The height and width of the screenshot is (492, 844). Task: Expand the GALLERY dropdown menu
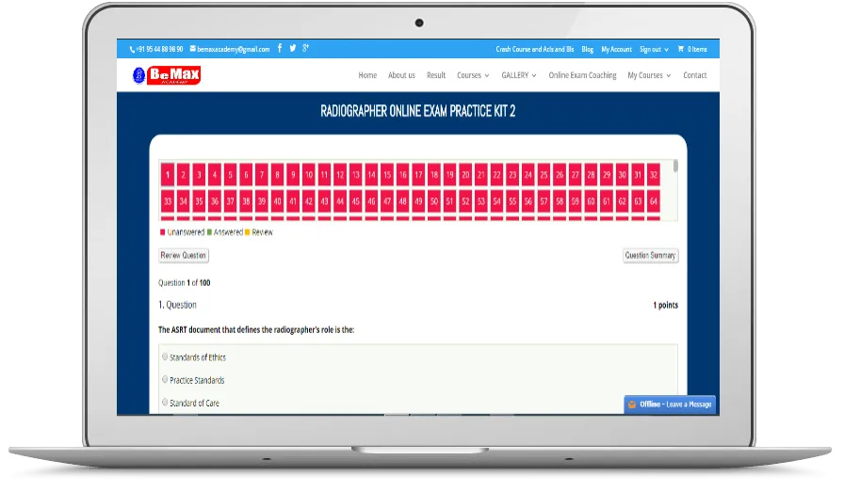pos(518,75)
